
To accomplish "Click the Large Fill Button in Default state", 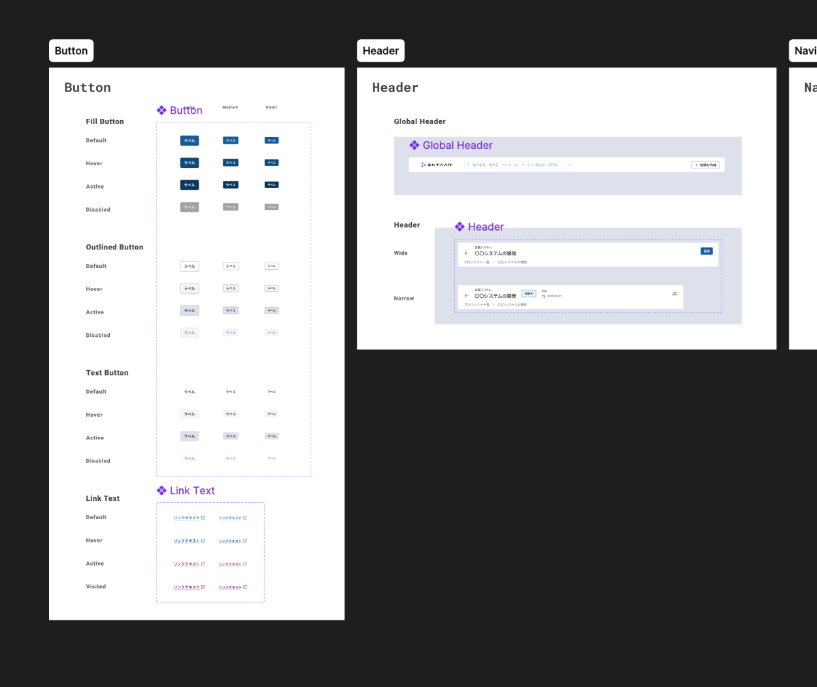I will [x=190, y=140].
